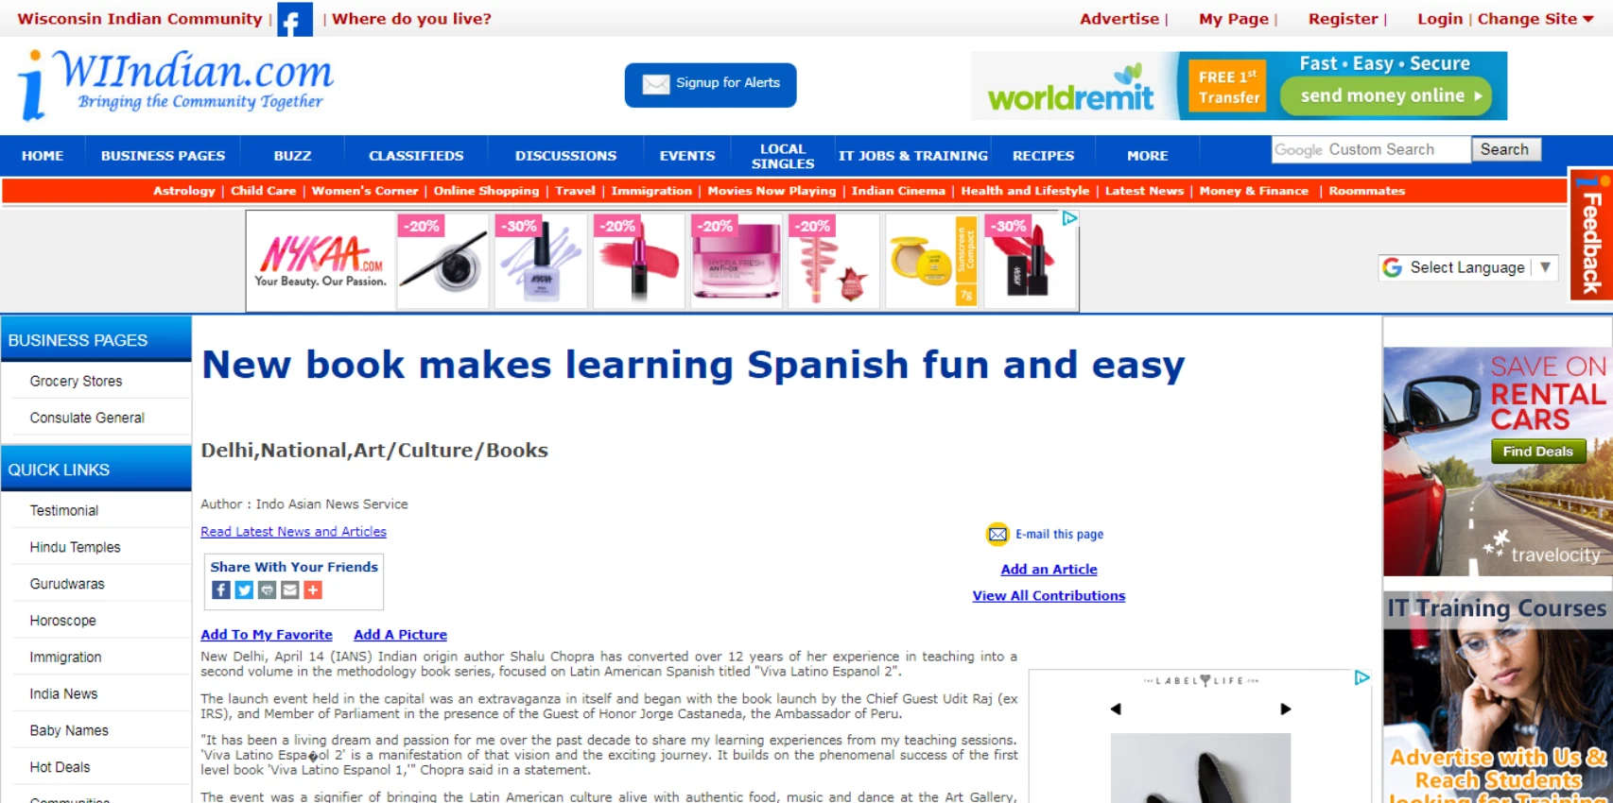Open the Classifieds menu item
This screenshot has height=803, width=1613.
click(x=416, y=156)
